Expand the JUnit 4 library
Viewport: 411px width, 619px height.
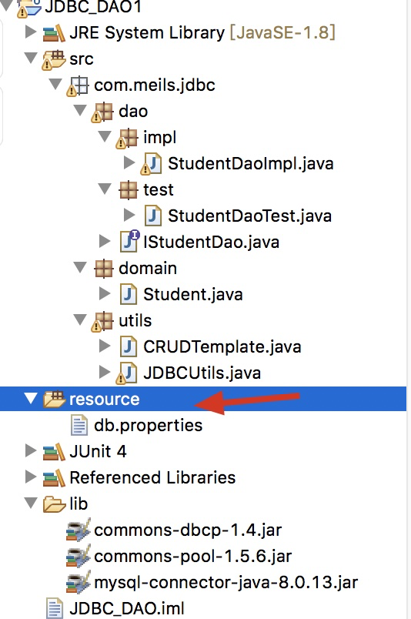click(30, 450)
